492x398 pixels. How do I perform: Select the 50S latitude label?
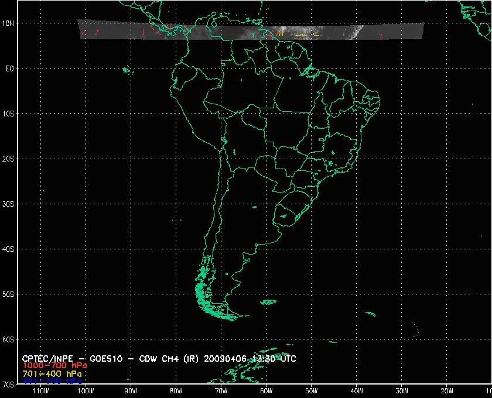pos(9,294)
